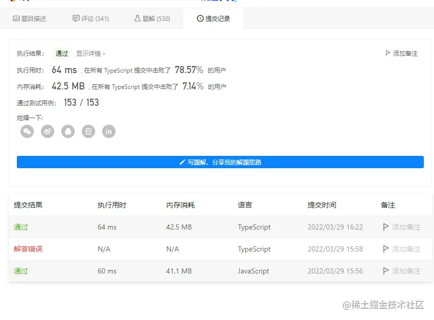Open the passed TypeScript submission 通过
The image size is (434, 320).
tap(21, 227)
